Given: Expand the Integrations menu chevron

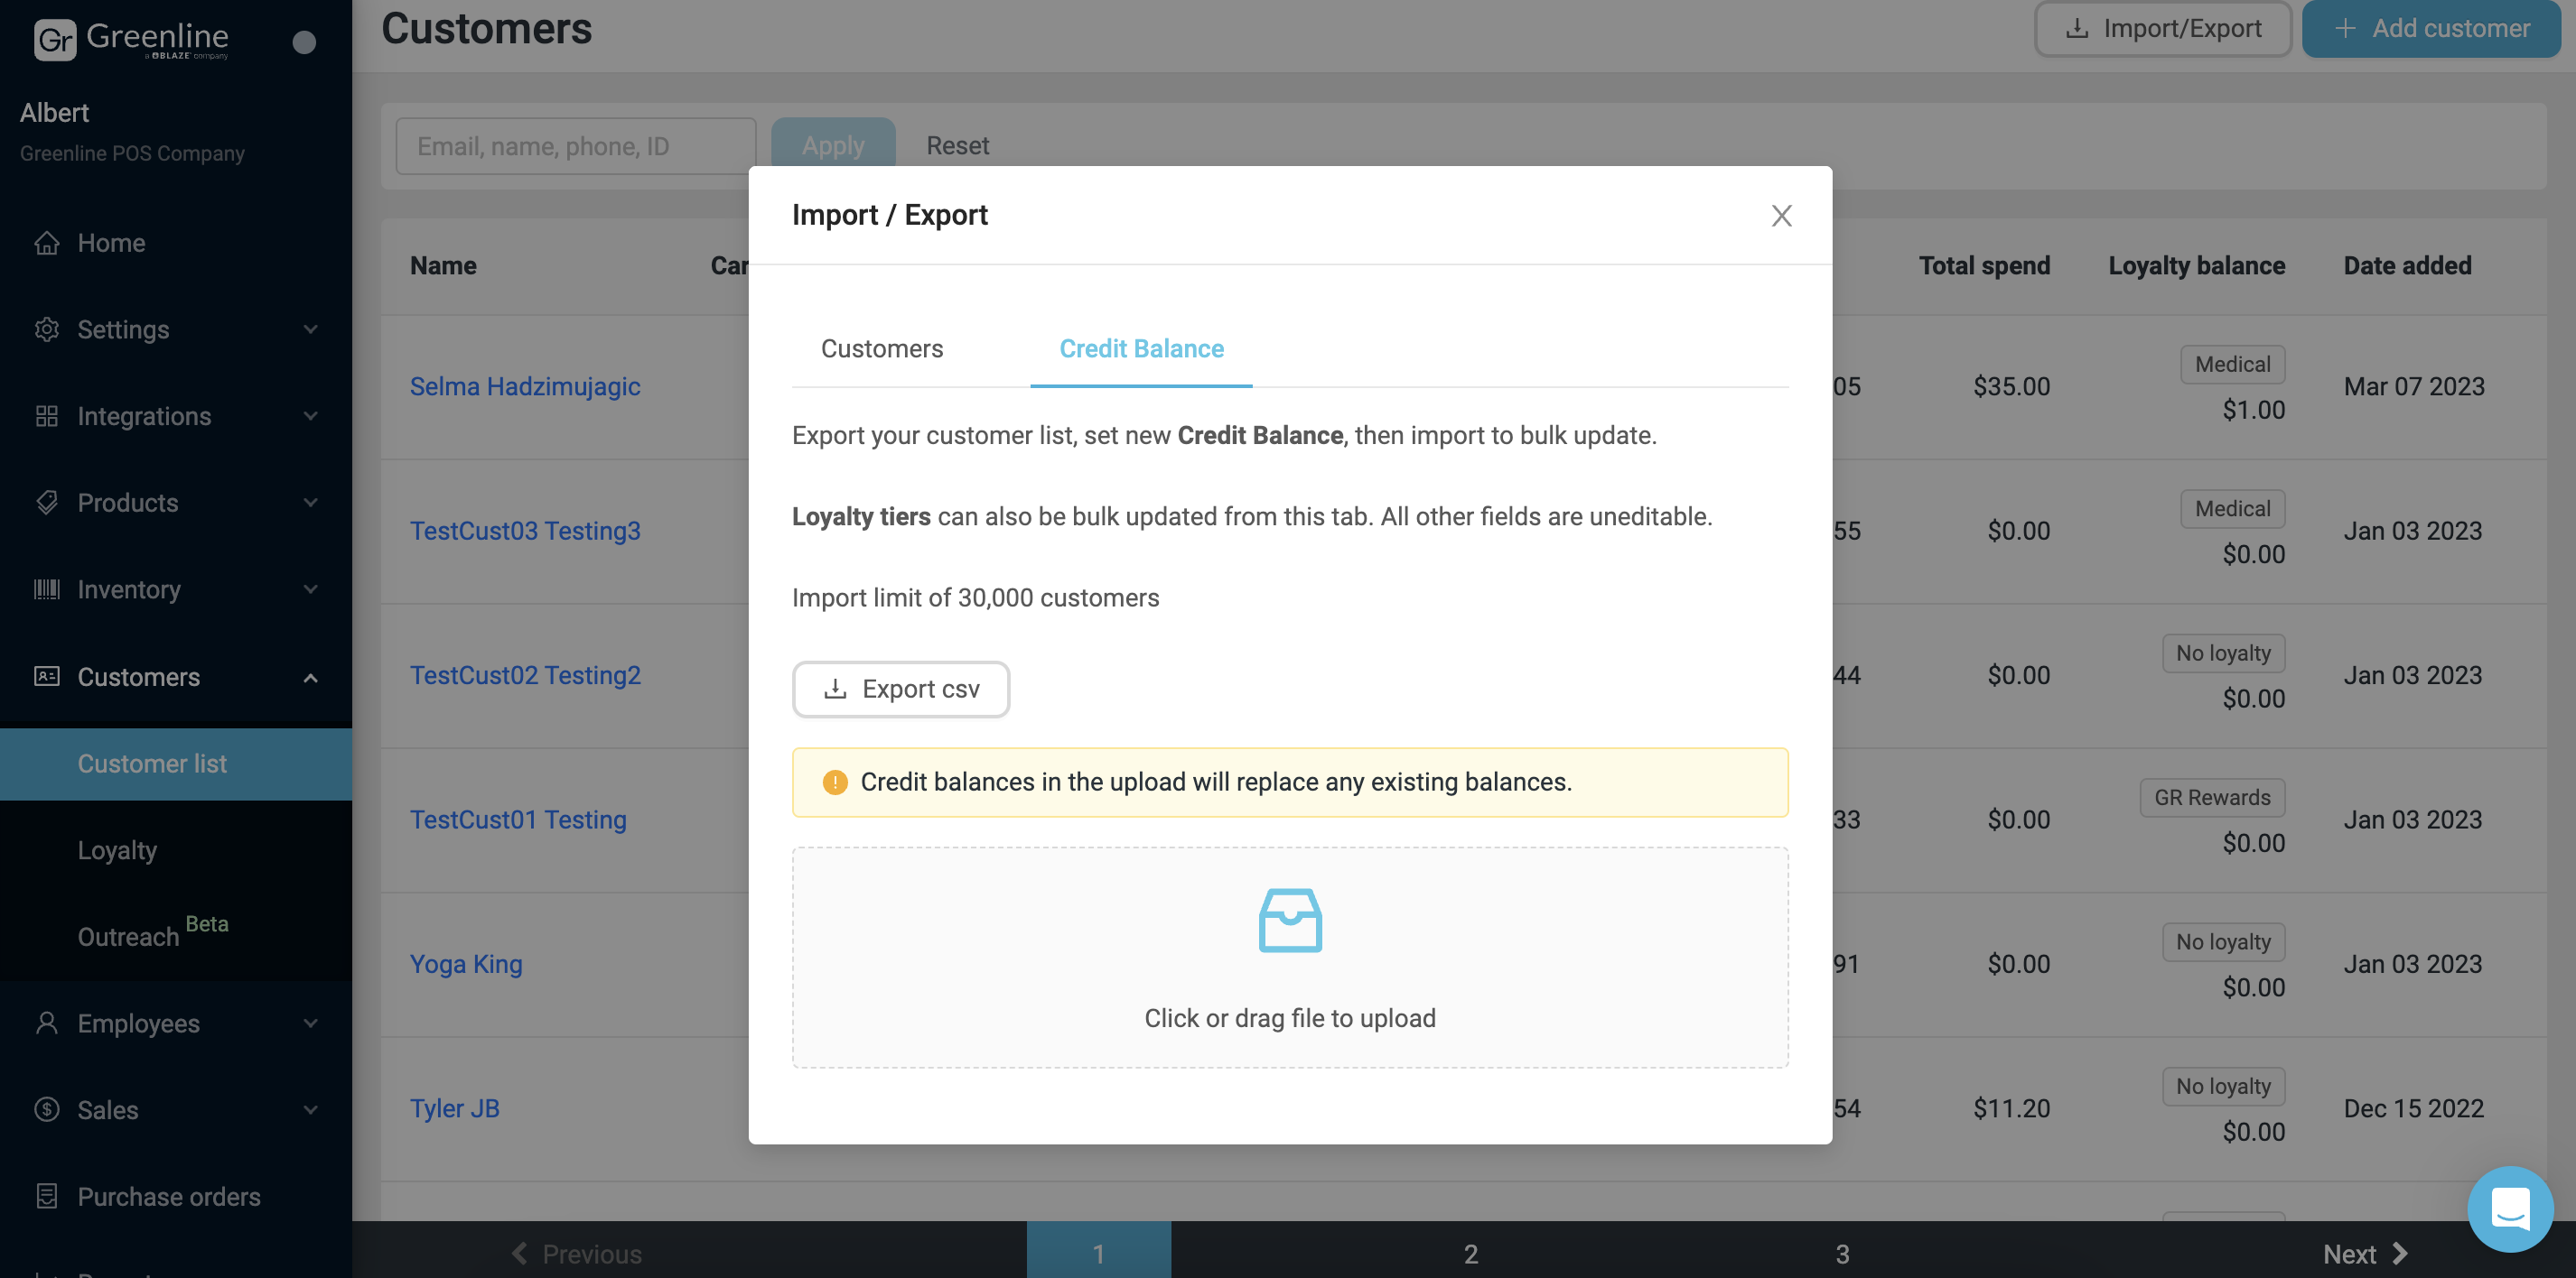Looking at the screenshot, I should click(311, 416).
